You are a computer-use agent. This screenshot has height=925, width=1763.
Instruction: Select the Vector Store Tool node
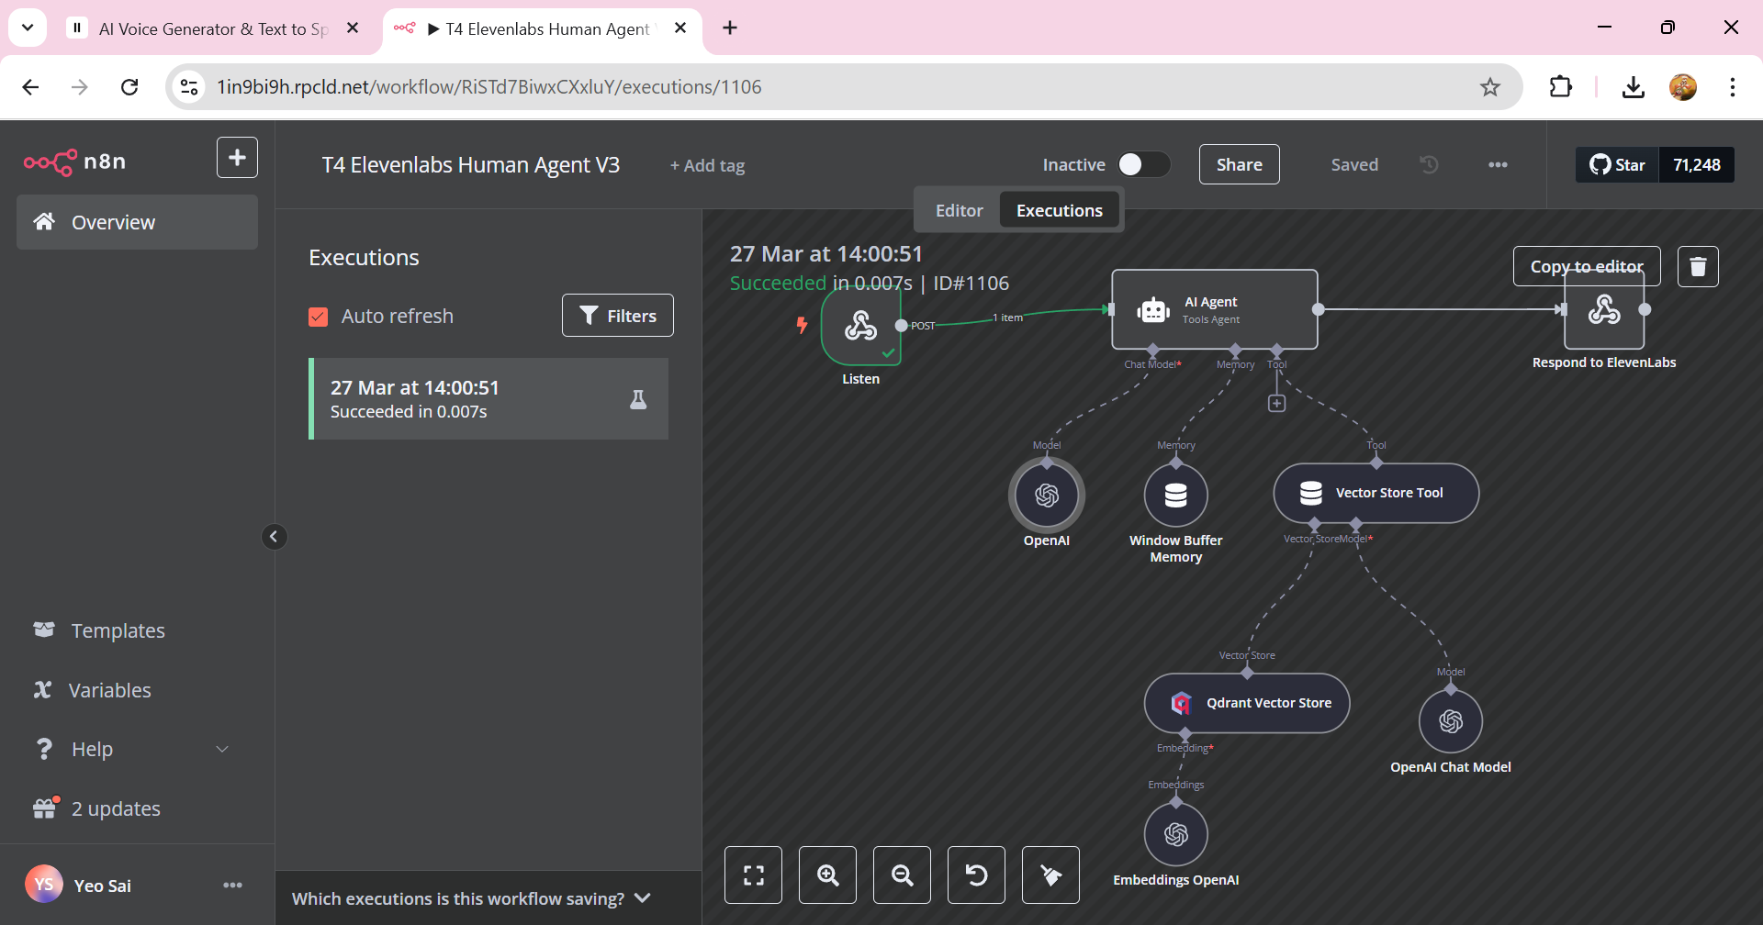click(x=1376, y=493)
